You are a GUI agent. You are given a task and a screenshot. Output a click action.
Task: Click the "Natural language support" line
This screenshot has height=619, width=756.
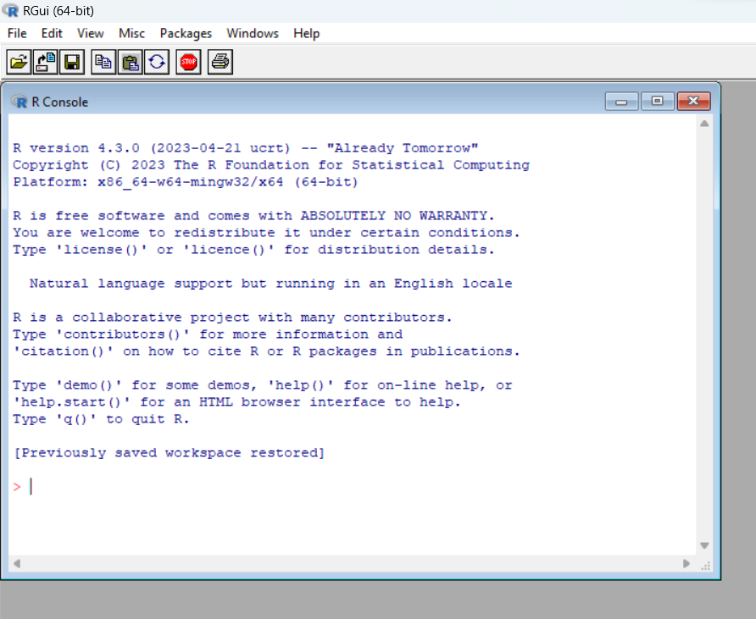tap(271, 283)
